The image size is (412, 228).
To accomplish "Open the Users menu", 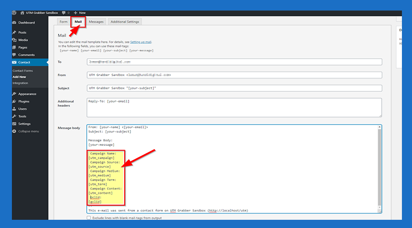I will pyautogui.click(x=22, y=109).
